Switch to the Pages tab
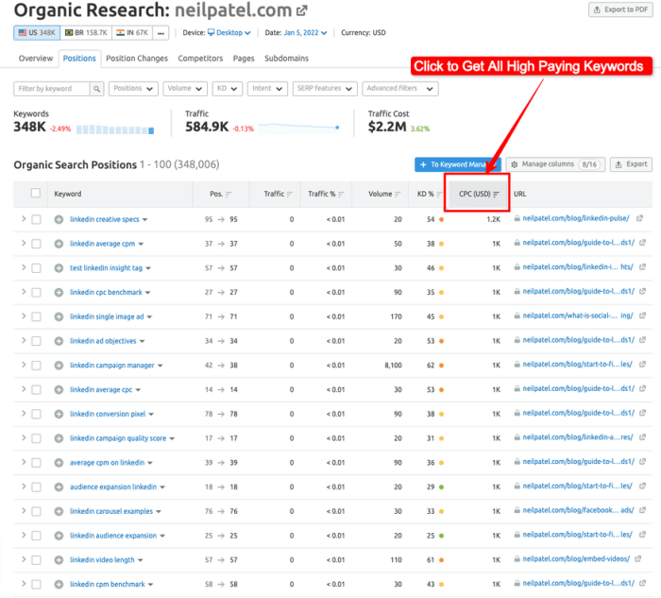Viewport: 661px width, 598px height. point(244,59)
